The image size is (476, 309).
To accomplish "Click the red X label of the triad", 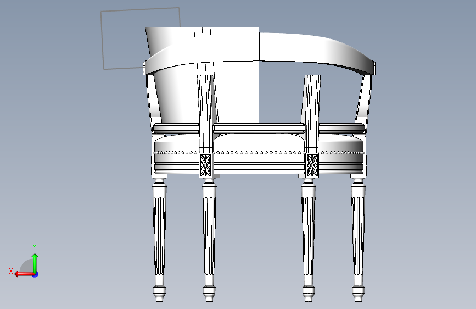I will pyautogui.click(x=11, y=271).
